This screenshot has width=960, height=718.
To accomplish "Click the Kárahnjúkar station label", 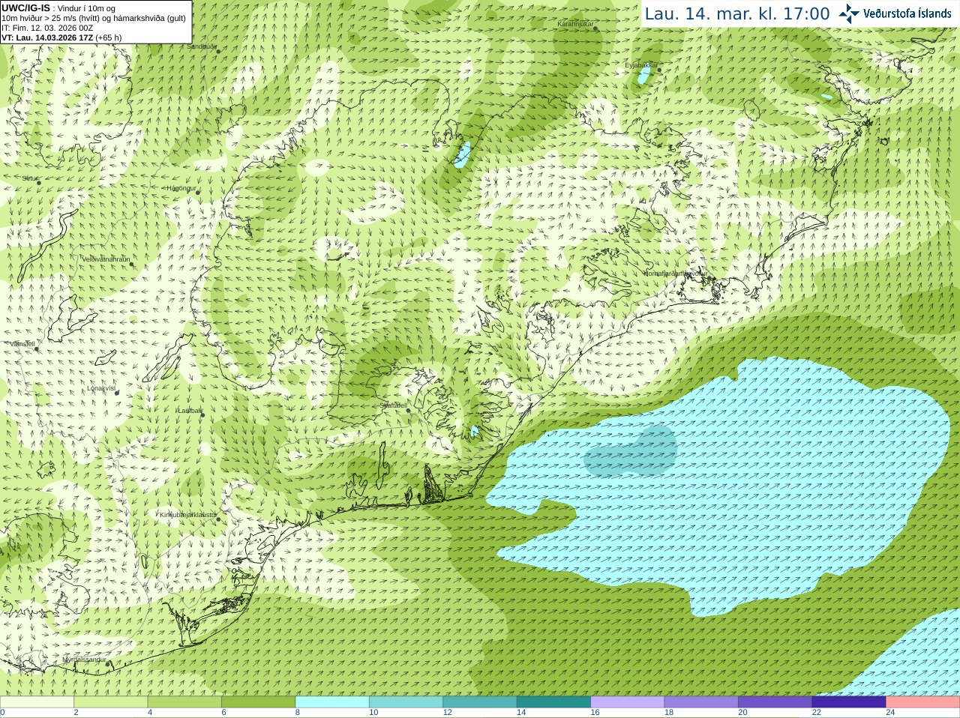I will 575,25.
